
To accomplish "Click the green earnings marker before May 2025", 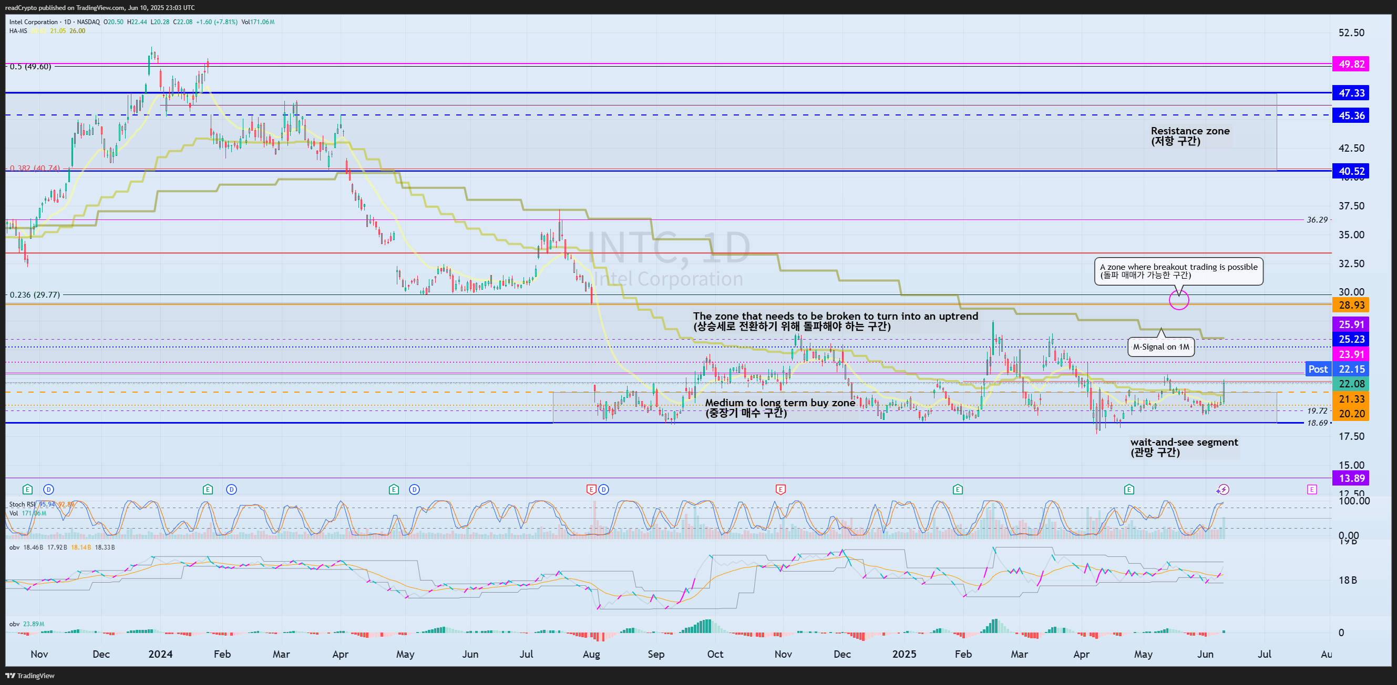I will (1129, 490).
